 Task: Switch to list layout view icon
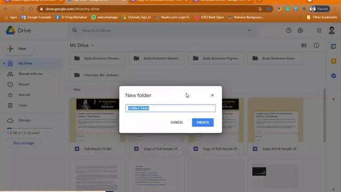pyautogui.click(x=304, y=45)
